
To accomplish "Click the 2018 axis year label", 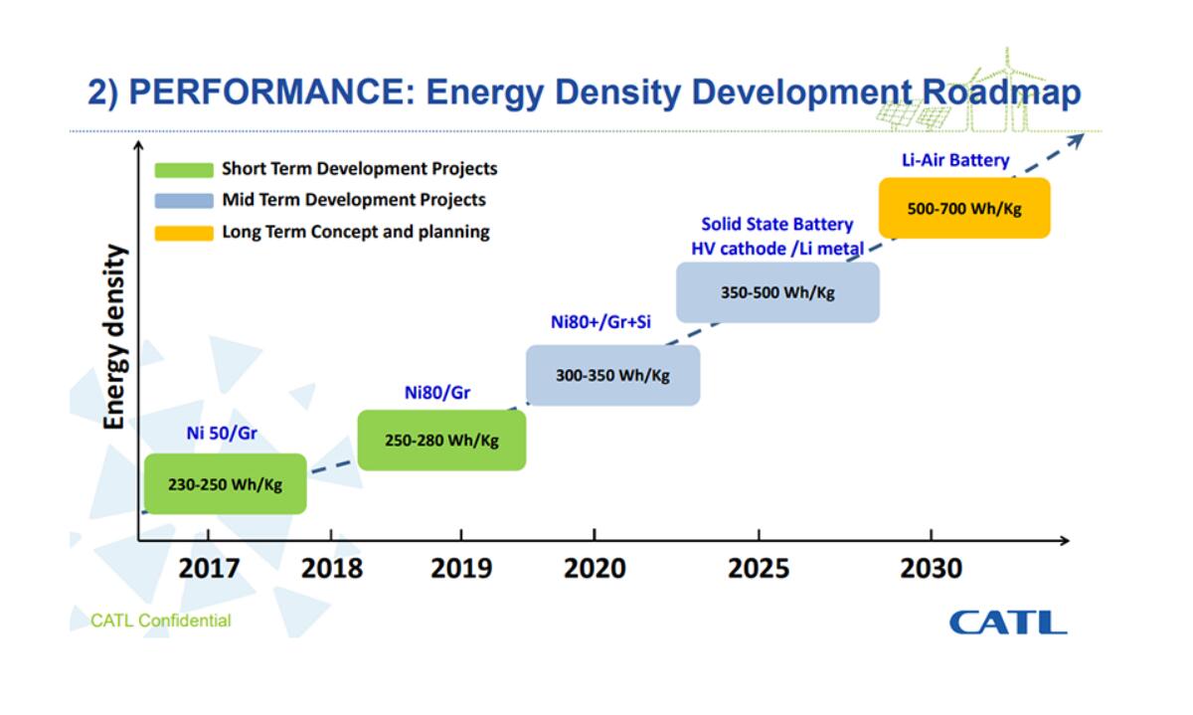I will click(331, 569).
